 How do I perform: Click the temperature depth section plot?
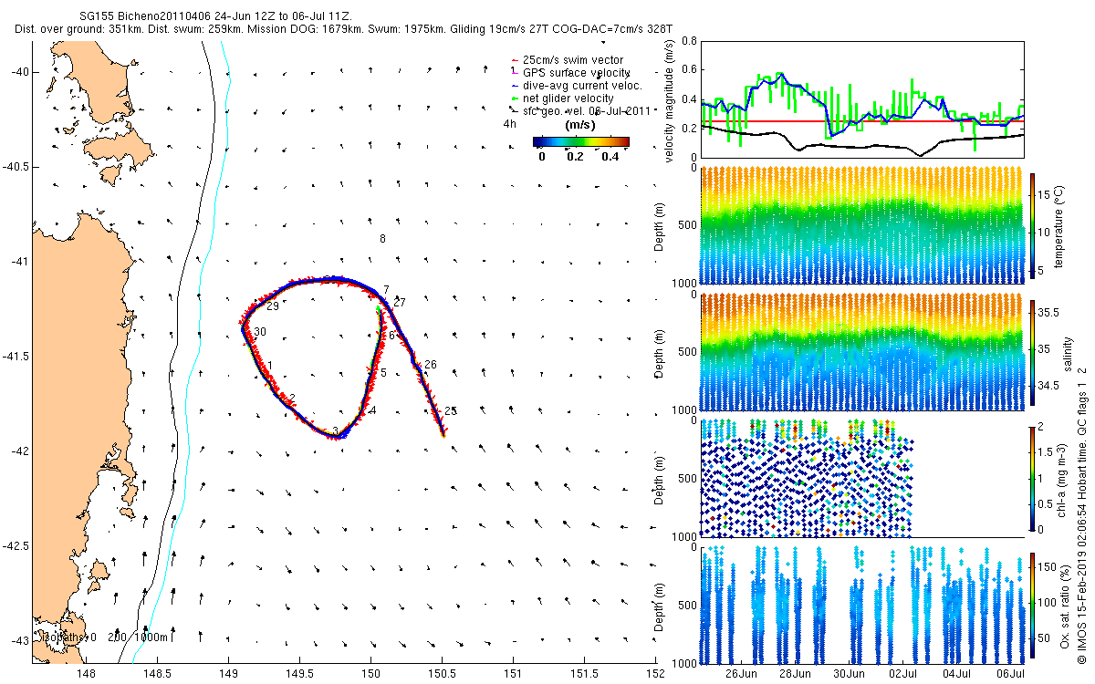(862, 224)
